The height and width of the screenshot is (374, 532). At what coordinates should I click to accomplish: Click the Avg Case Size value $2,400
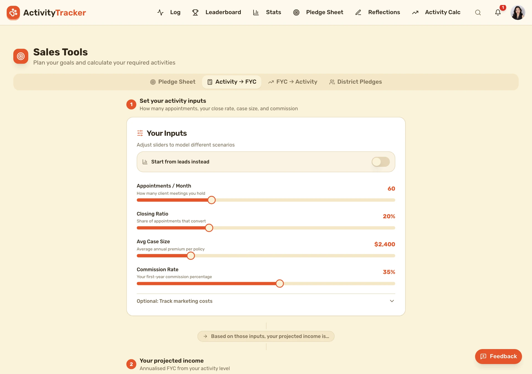click(x=385, y=244)
